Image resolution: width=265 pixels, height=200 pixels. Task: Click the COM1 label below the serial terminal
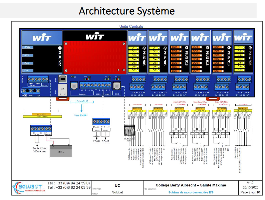pyautogui.click(x=96, y=141)
